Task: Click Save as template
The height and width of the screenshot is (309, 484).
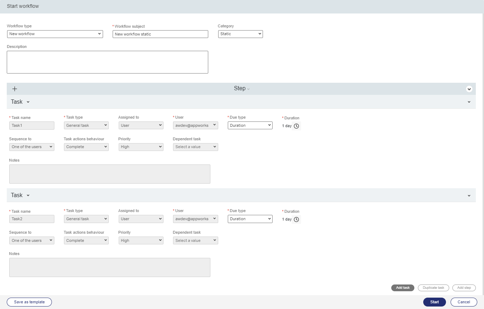Action: pos(29,302)
